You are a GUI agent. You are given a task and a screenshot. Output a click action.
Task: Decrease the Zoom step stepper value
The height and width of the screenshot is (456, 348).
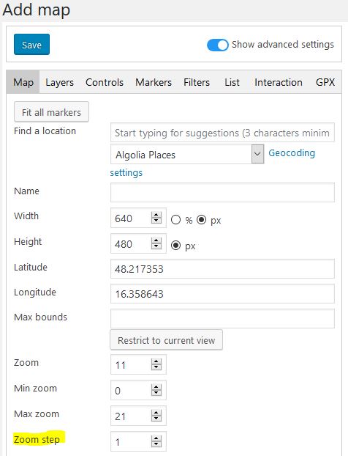tap(156, 444)
